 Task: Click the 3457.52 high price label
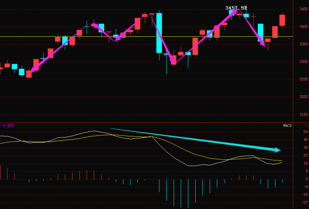point(236,8)
